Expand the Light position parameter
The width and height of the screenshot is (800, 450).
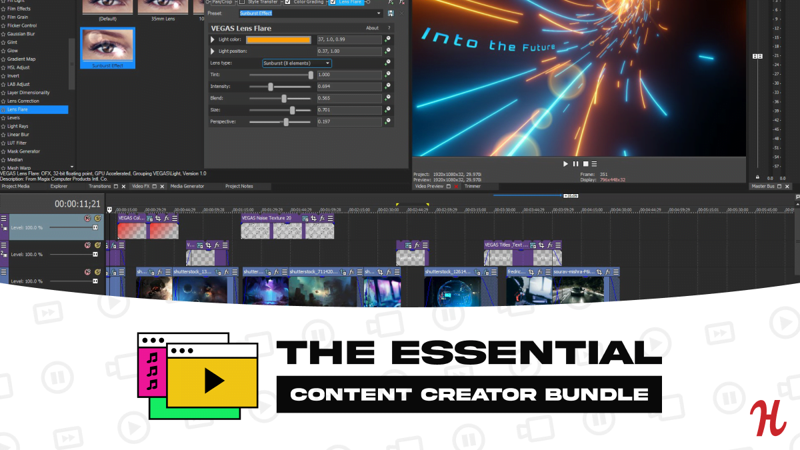coord(213,51)
